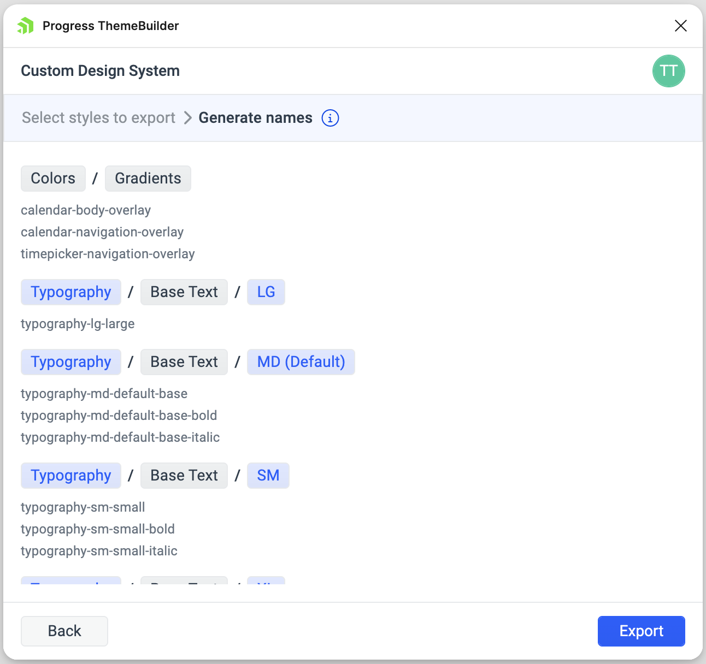
Task: Click the info icon beside Generate names
Action: (330, 118)
